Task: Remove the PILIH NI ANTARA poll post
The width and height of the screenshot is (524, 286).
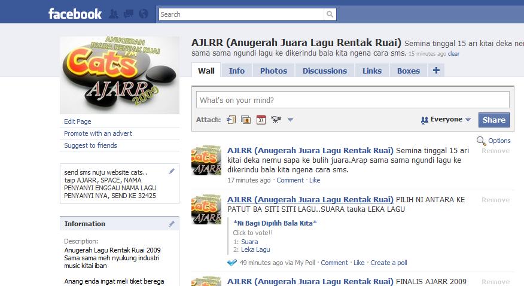Action: (496, 200)
